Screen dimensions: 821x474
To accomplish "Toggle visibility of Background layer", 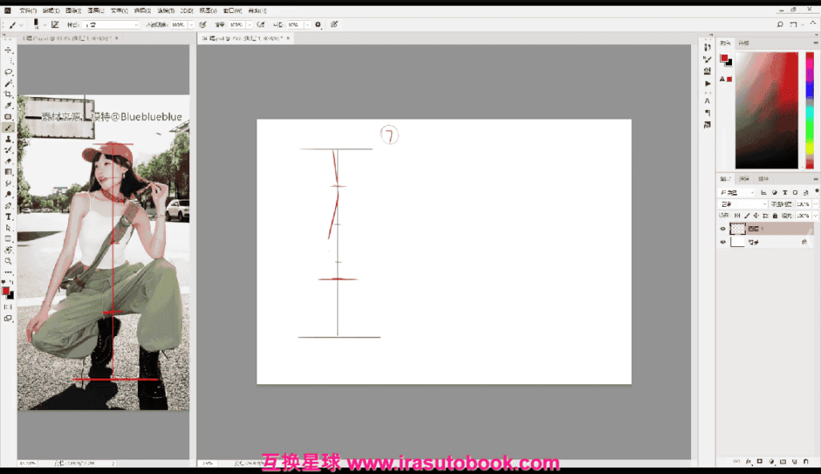I will point(722,242).
